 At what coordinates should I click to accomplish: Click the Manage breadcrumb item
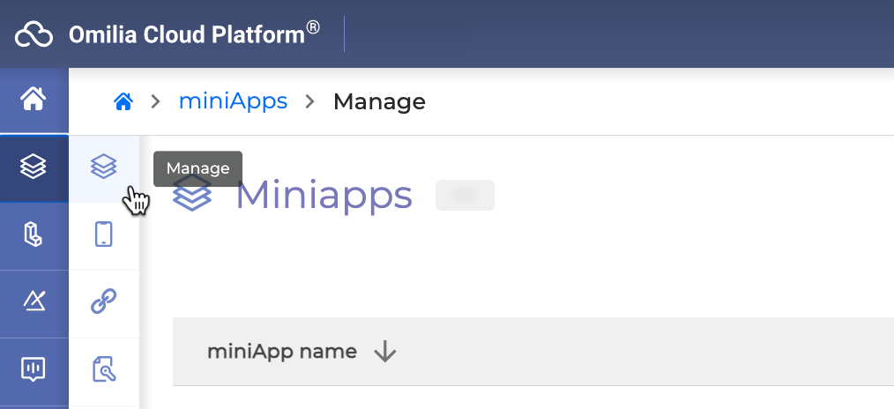pos(379,102)
